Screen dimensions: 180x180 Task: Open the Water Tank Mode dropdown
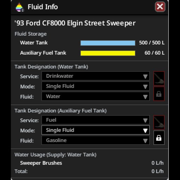pos(96,86)
